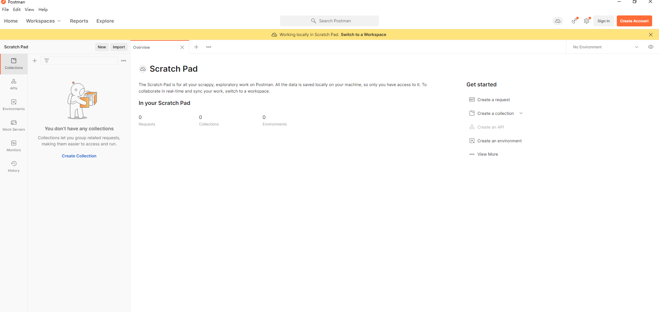Click the API icon next to Create an API
Screen dimensions: 659x312
(x=472, y=127)
